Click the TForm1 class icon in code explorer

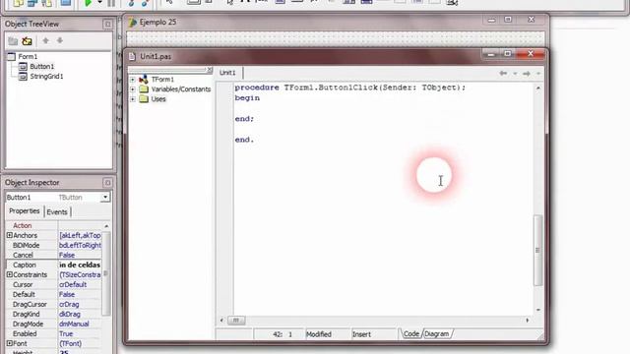(144, 80)
